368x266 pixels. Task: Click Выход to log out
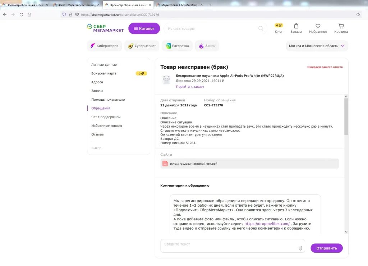point(96,148)
